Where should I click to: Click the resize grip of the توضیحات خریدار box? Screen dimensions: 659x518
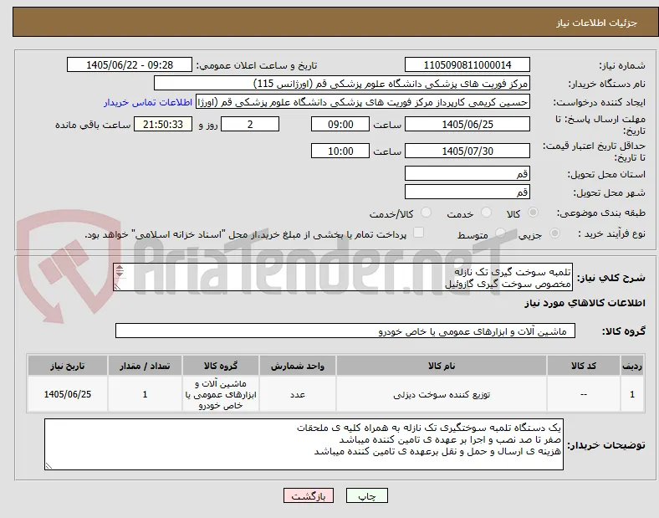tap(49, 465)
